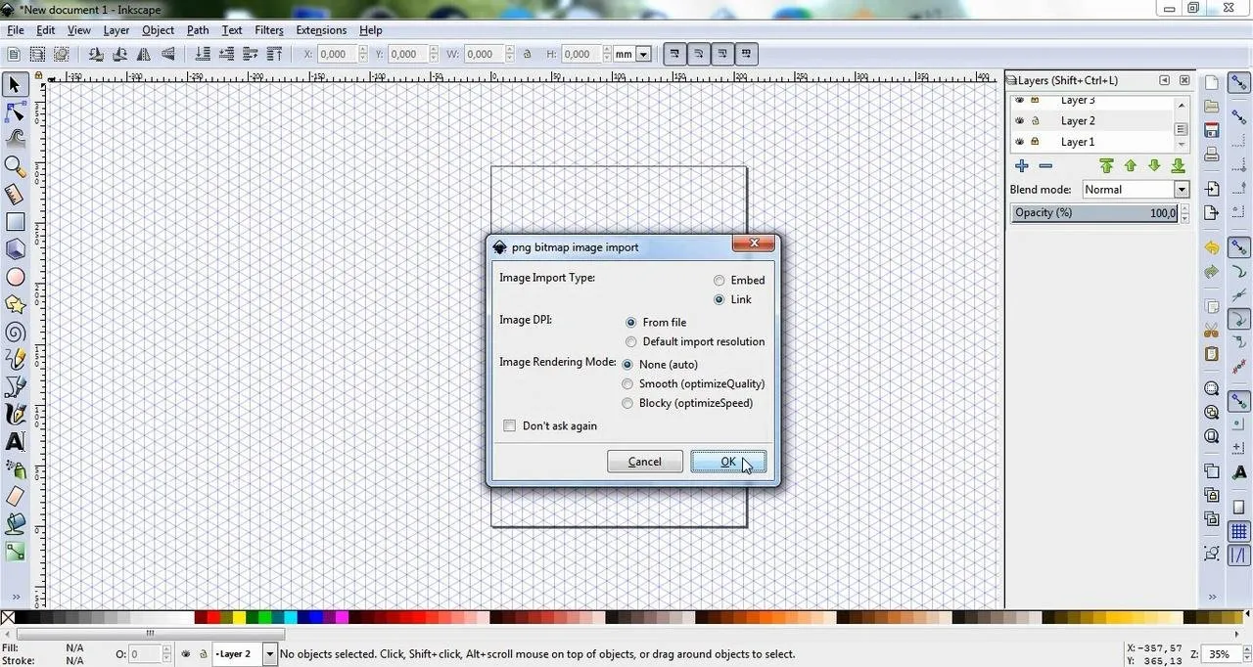The image size is (1253, 667).
Task: Open the mm units dropdown
Action: pyautogui.click(x=632, y=55)
